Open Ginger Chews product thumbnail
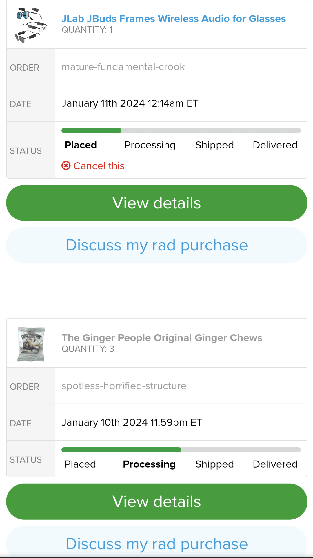Screen dimensions: 313x558 point(31,344)
